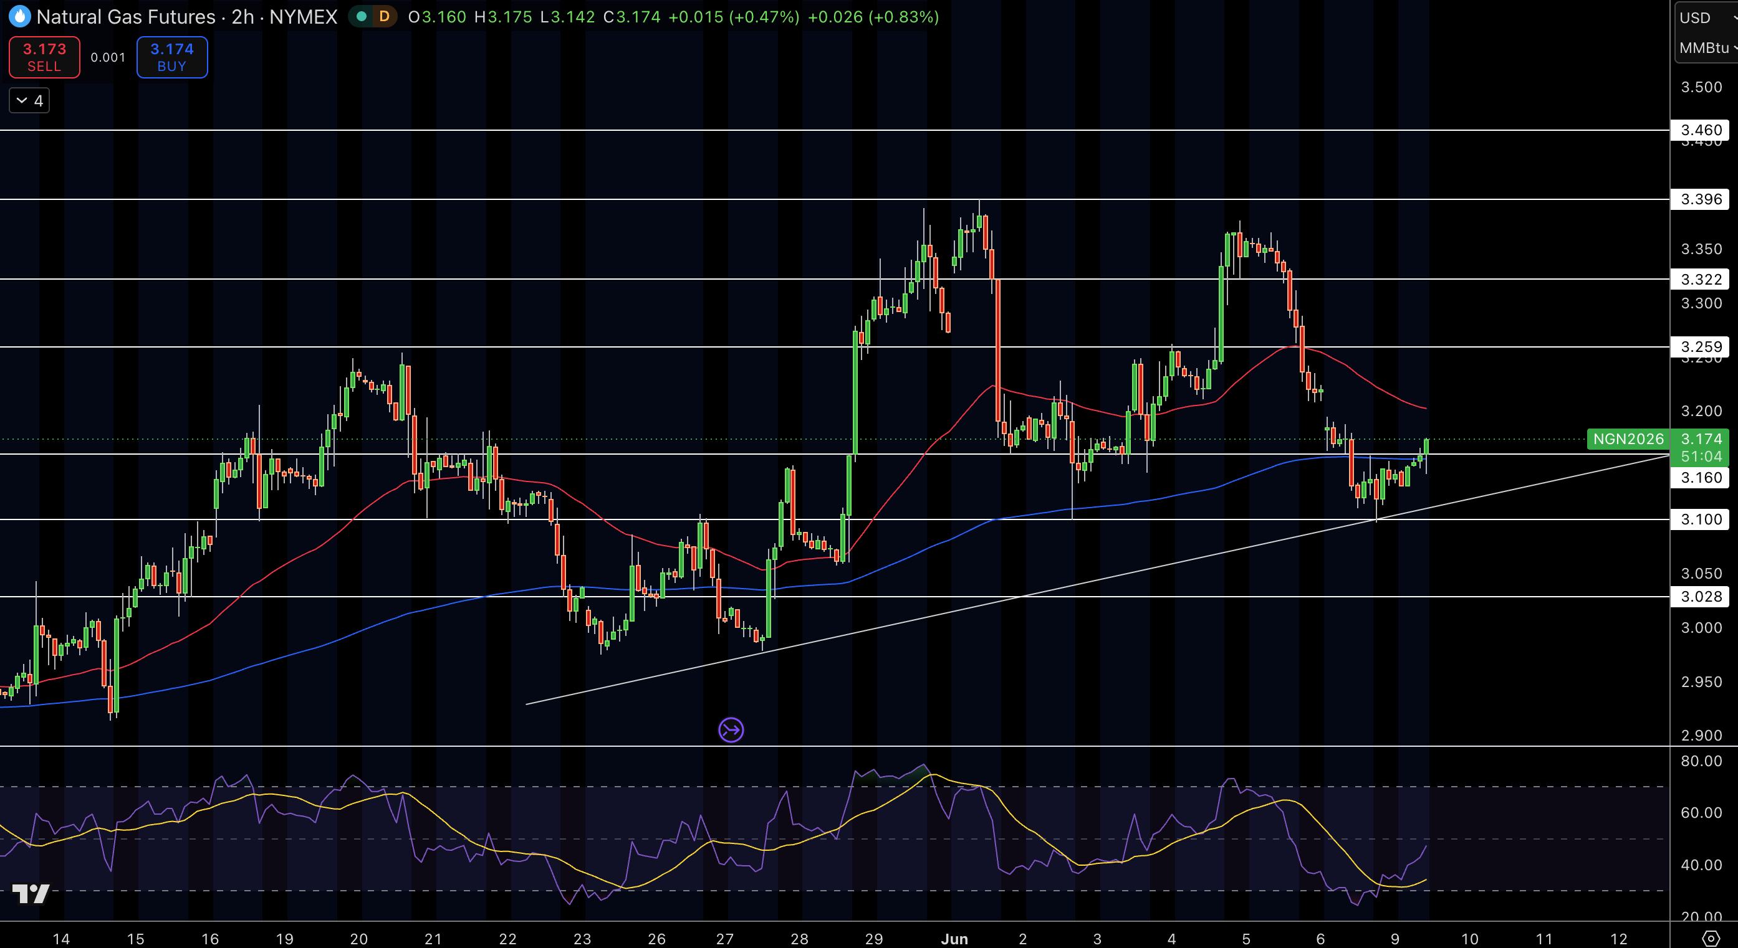
Task: Select the 3.259 horizontal line price label
Action: coord(1701,346)
